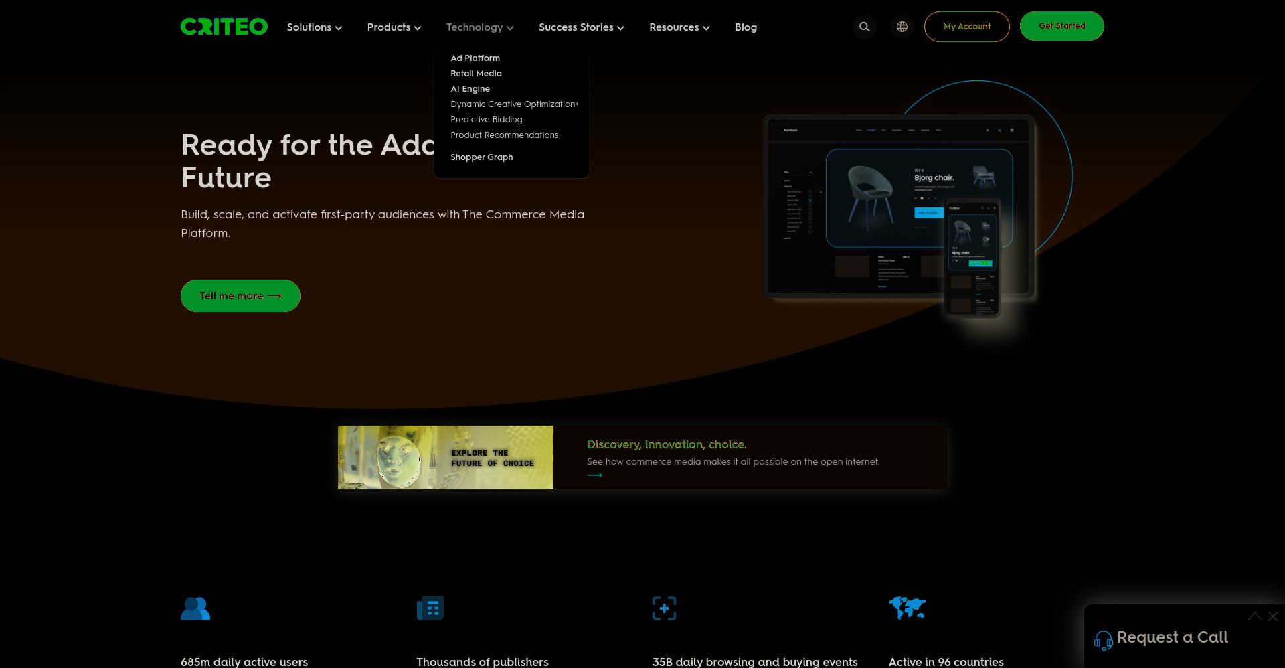Open Dynamic Creative Optimization+ entry
The image size is (1285, 668).
[x=514, y=104]
